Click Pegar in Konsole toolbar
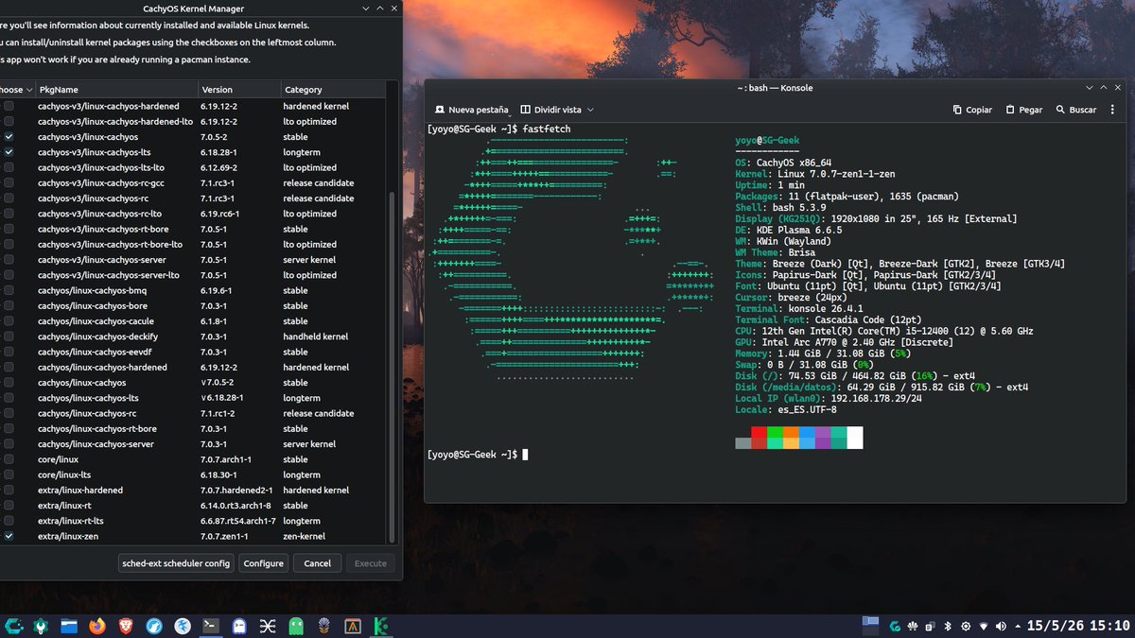The image size is (1135, 638). tap(1024, 110)
